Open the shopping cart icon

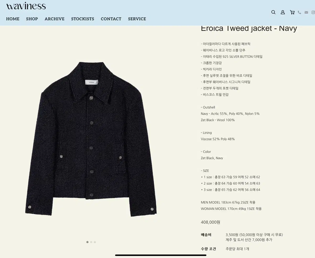292,12
